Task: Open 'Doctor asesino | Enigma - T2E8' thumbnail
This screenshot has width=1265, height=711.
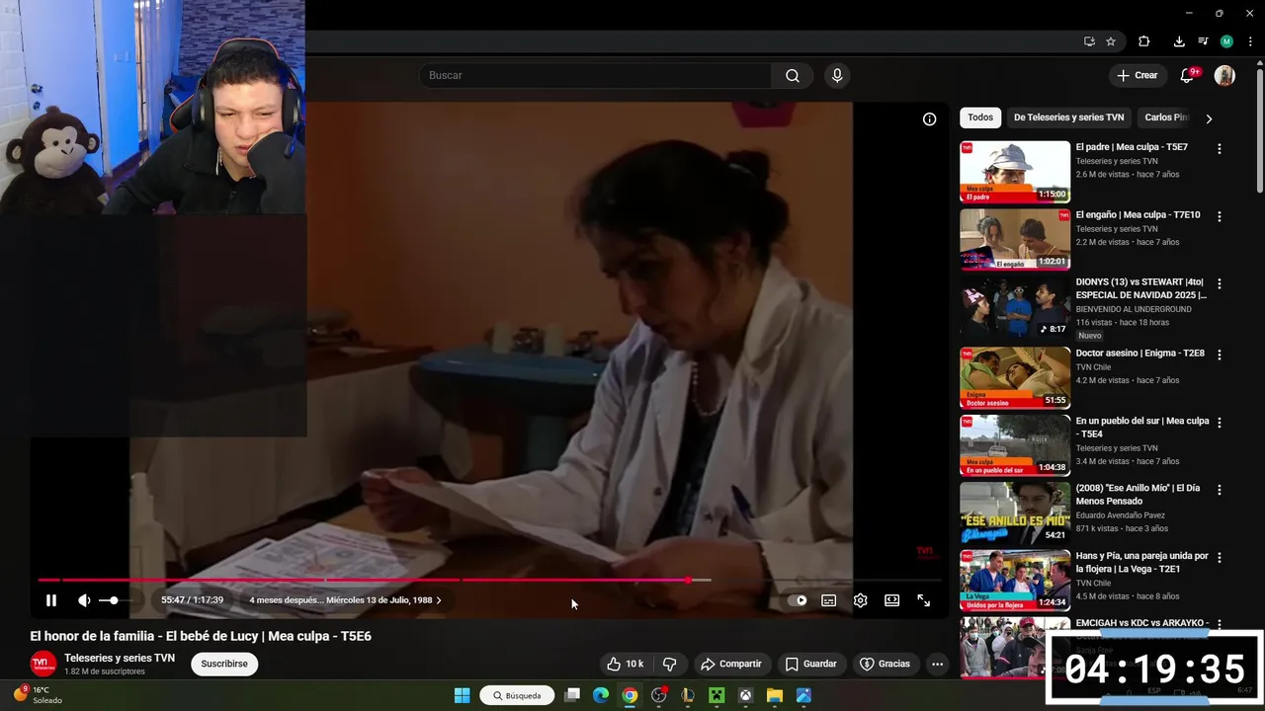Action: 1015,377
